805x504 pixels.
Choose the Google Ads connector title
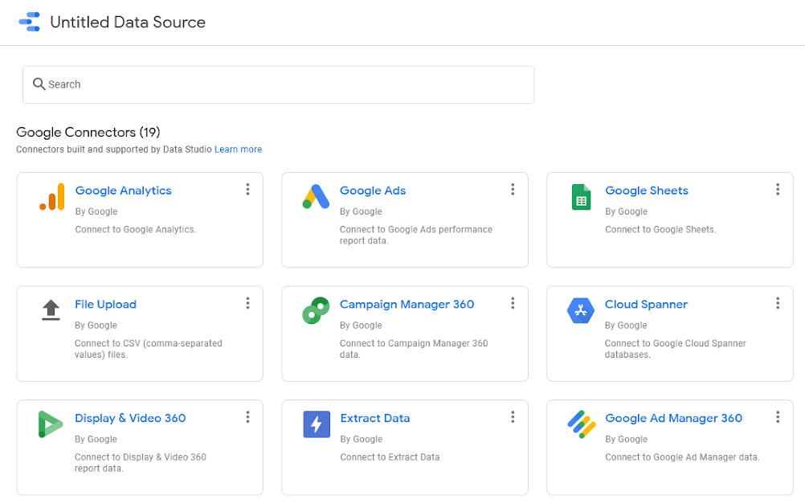coord(373,191)
